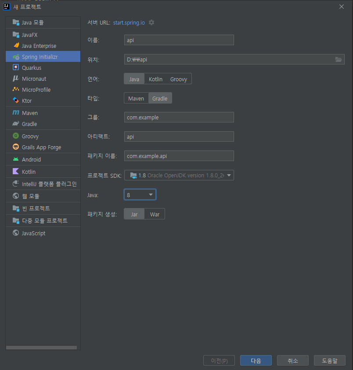Select Maven project type in sidebar
The height and width of the screenshot is (370, 353).
(x=43, y=113)
